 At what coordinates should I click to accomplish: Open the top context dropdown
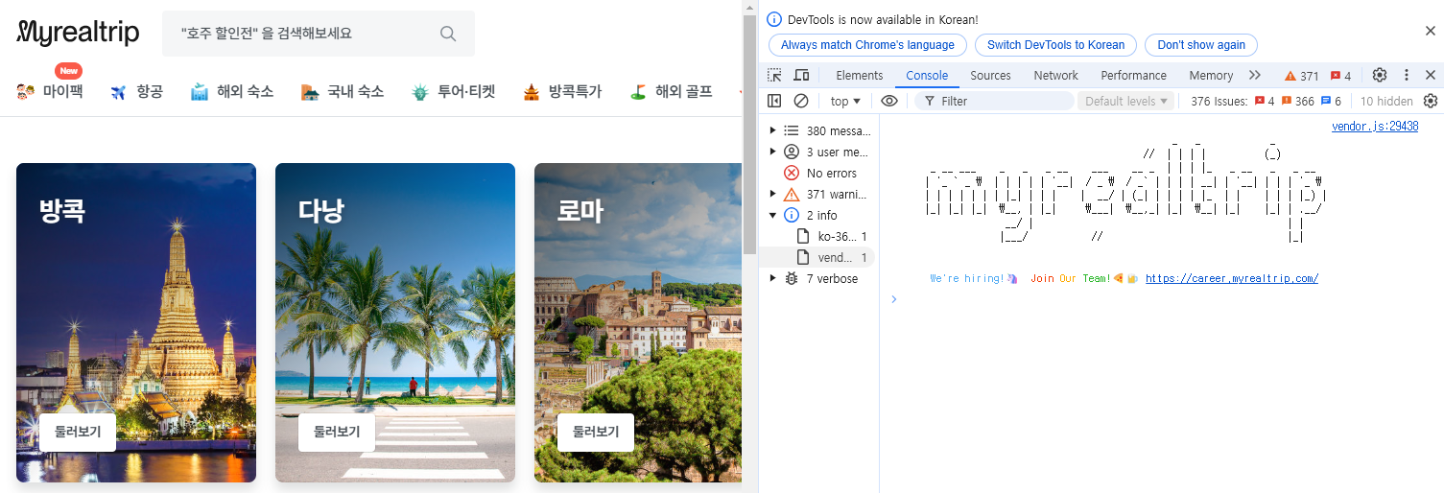pyautogui.click(x=845, y=101)
